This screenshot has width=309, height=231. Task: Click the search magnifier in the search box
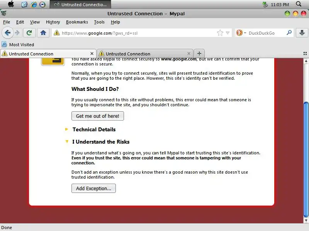pyautogui.click(x=289, y=33)
